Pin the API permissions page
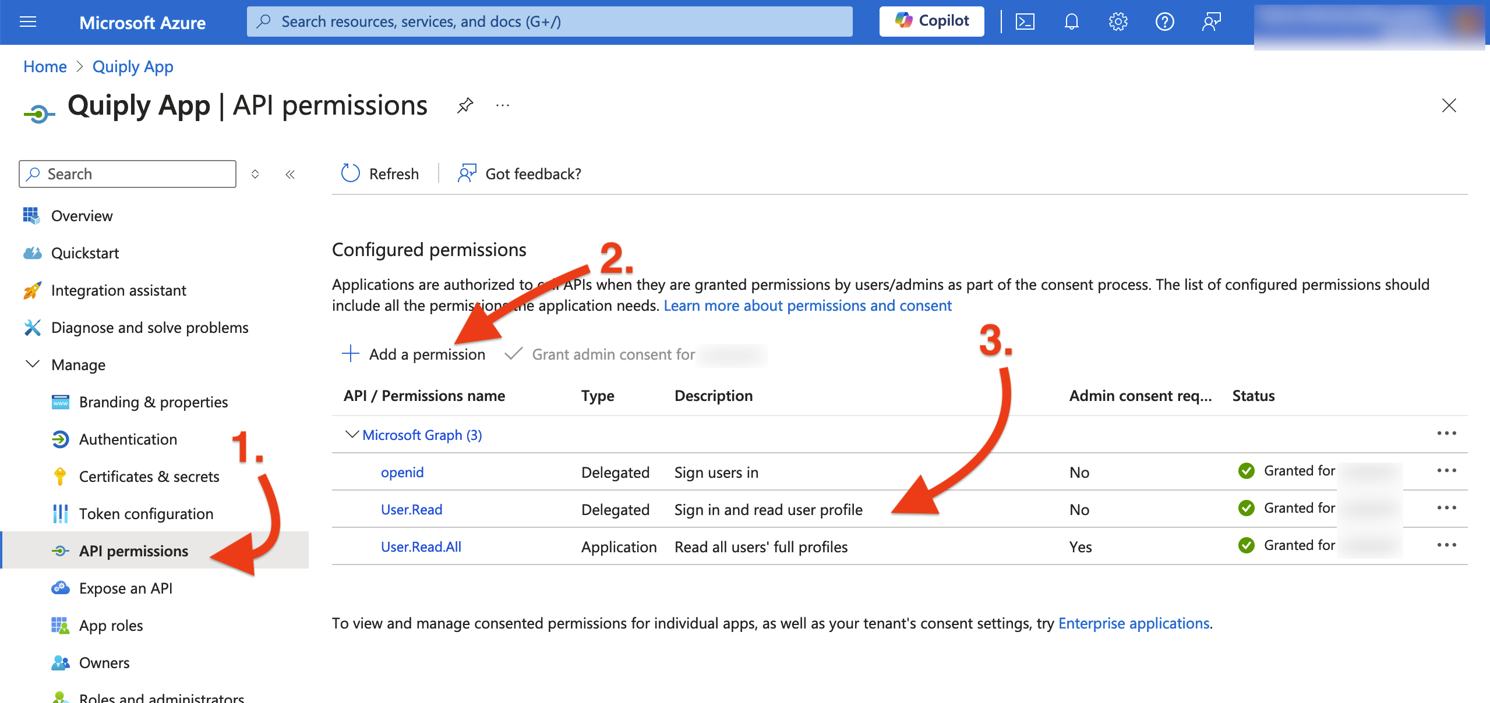 click(x=465, y=105)
